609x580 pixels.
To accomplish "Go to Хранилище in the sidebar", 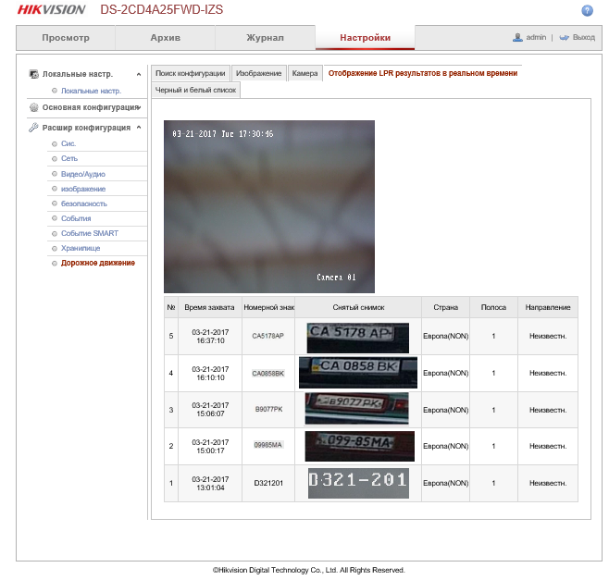I will tap(81, 248).
